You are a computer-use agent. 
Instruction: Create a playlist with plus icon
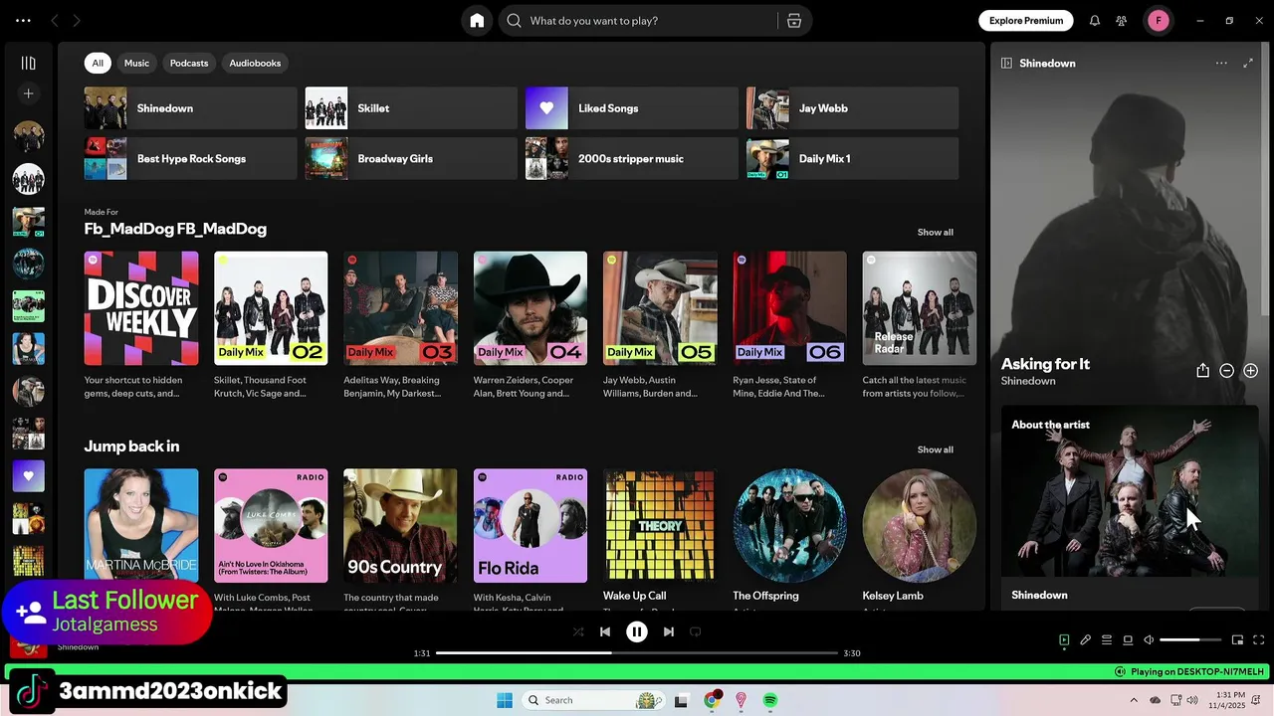(29, 93)
